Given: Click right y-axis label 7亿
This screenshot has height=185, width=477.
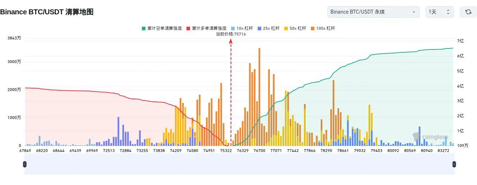Looking at the screenshot, I should 461,41.
